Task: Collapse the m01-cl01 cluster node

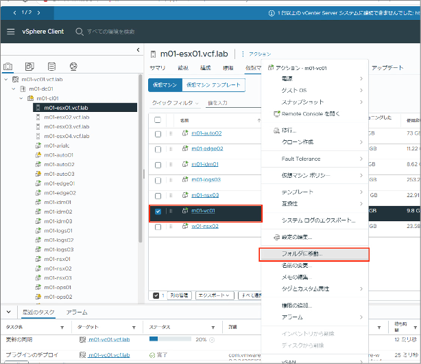Action: click(21, 98)
